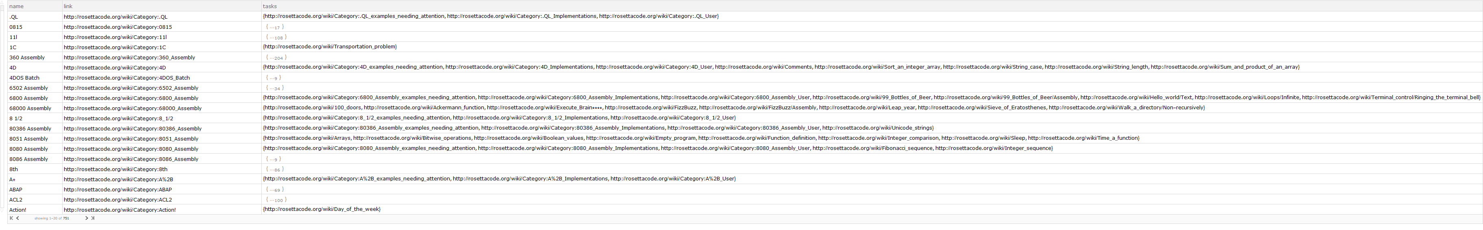Go to the first page of results
Viewport: 1483px width, 230px height.
11,219
